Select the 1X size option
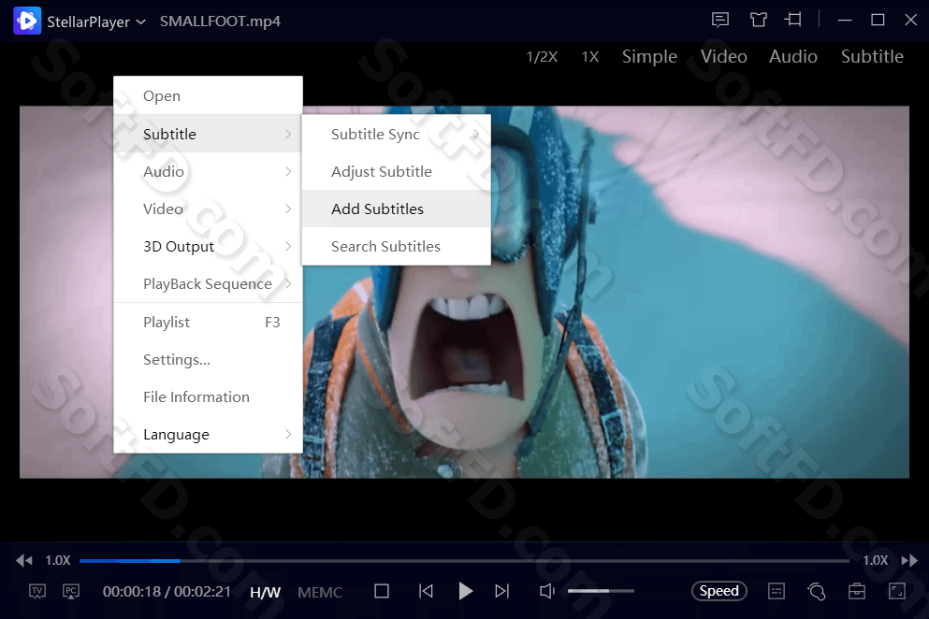The width and height of the screenshot is (929, 619). 589,57
